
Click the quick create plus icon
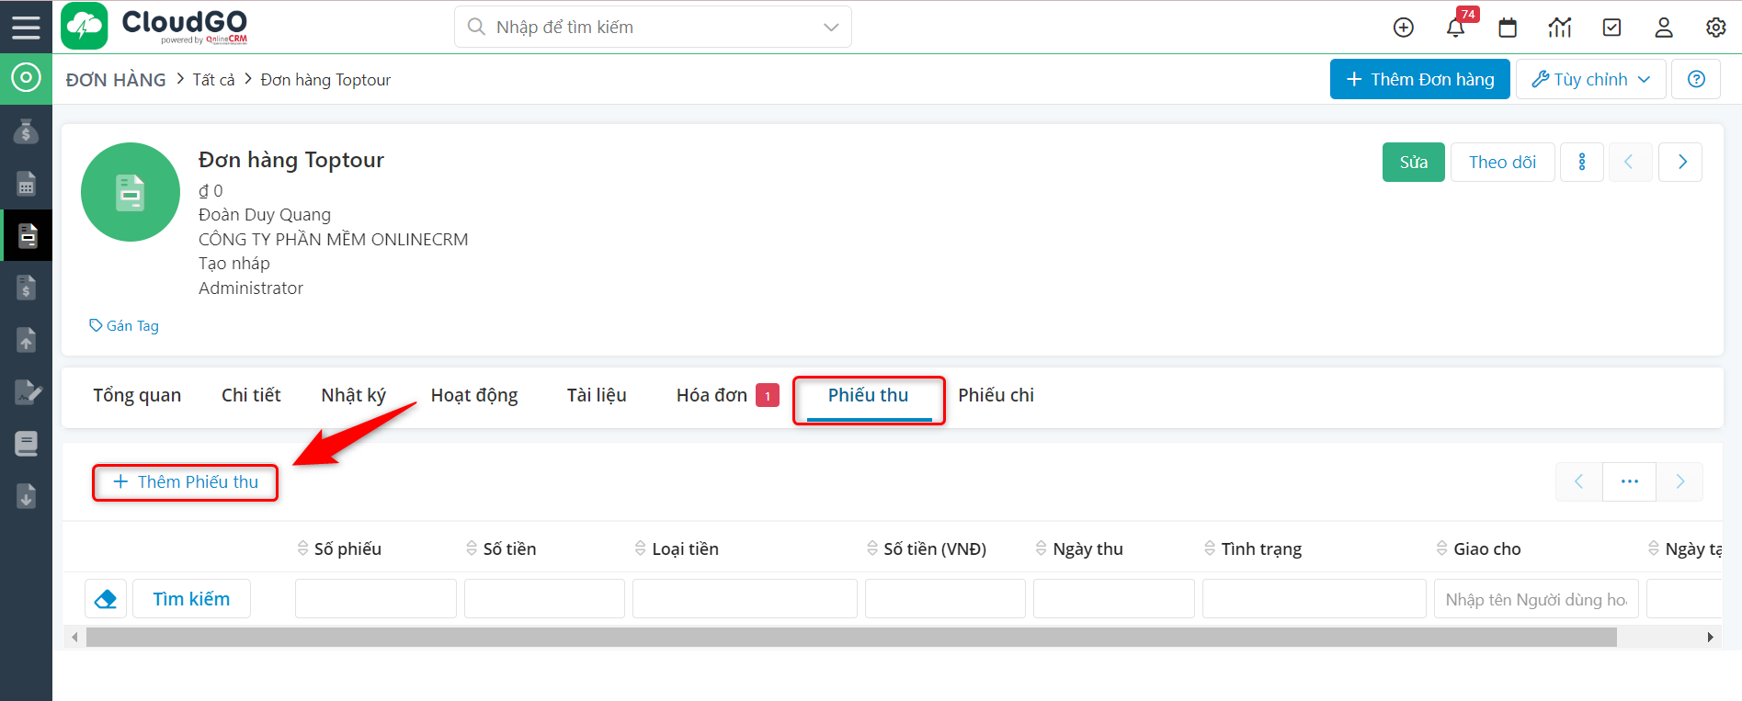(x=1404, y=28)
